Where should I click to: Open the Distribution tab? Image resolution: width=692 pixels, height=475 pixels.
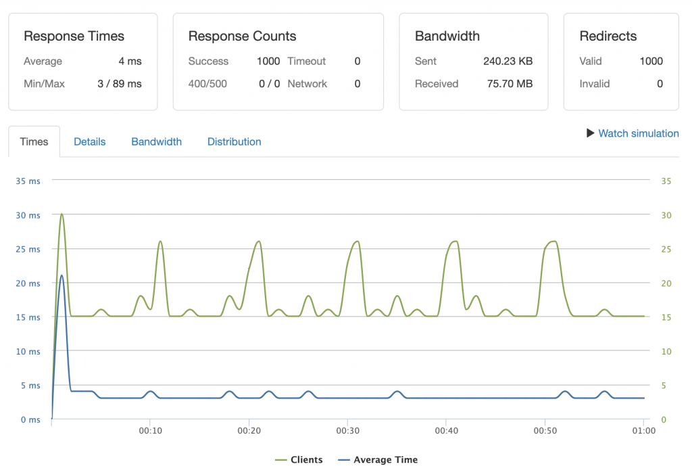point(234,142)
